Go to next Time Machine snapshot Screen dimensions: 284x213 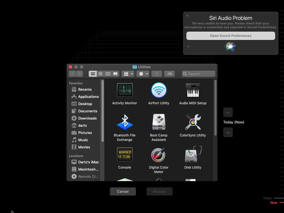(228, 132)
